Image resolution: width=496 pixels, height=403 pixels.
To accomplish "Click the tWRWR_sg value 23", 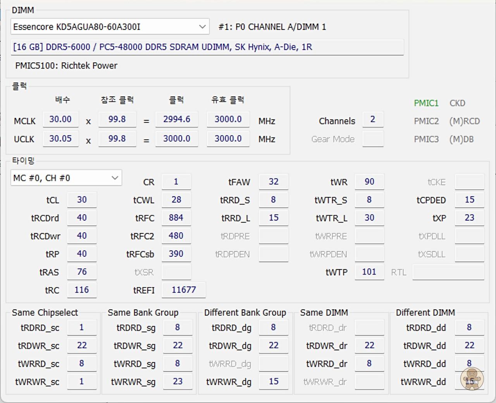I will click(x=177, y=382).
